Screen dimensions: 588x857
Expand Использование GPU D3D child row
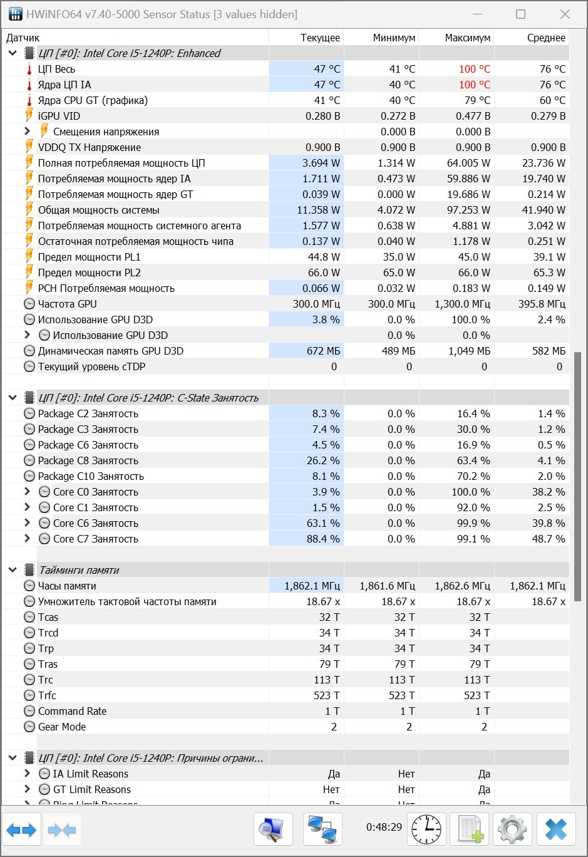[27, 335]
